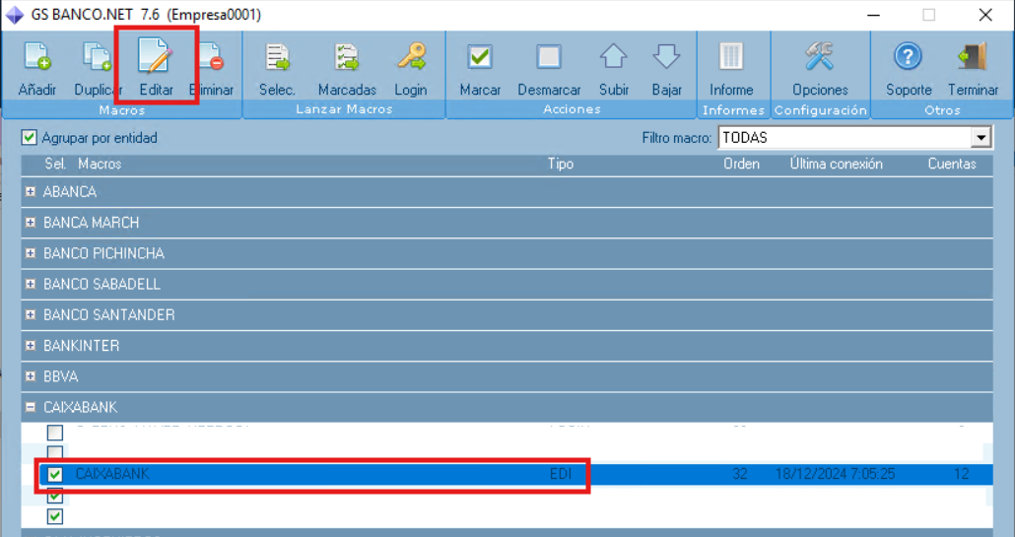Collapse the CAIXABANK group

coord(31,407)
